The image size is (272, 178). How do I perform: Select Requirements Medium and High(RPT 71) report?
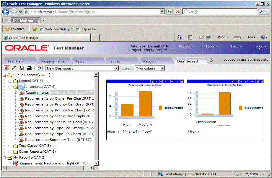[53, 163]
